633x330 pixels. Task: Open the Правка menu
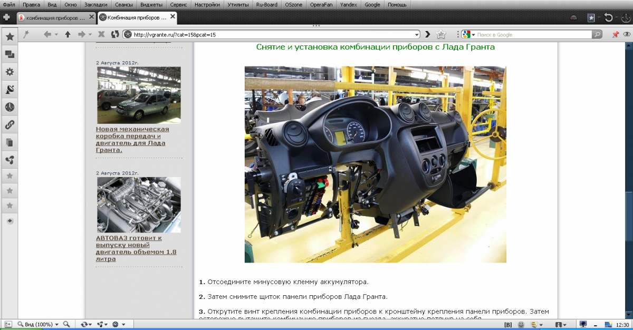pyautogui.click(x=31, y=5)
